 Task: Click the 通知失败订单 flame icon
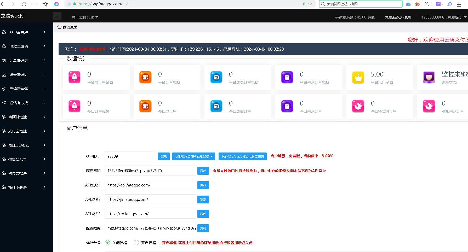pos(429,106)
